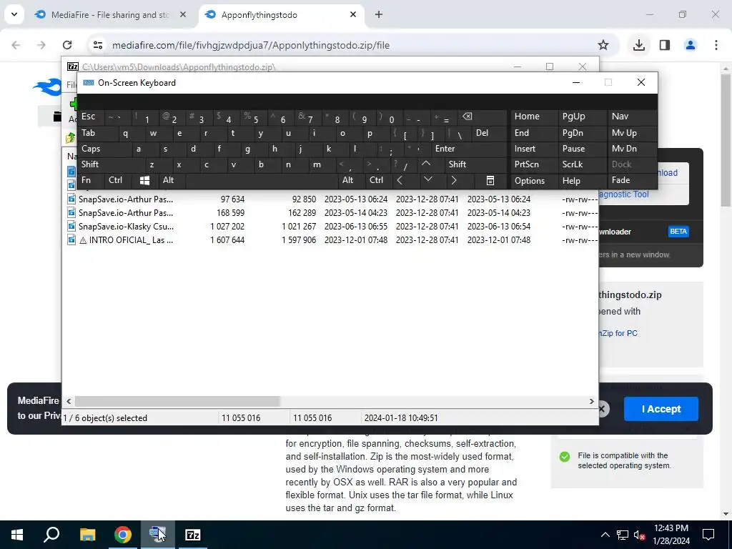Click the PgDn key
732x549 pixels.
coord(582,134)
